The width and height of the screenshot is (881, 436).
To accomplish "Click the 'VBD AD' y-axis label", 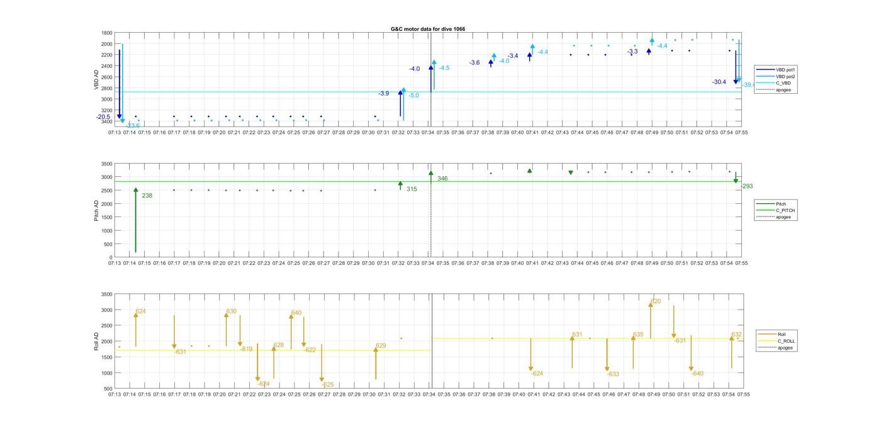I will pyautogui.click(x=96, y=79).
